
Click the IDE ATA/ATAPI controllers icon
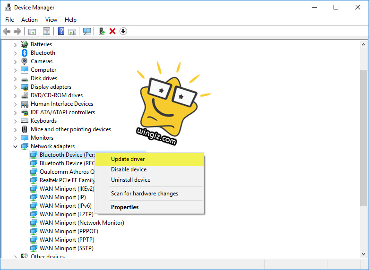(x=25, y=112)
